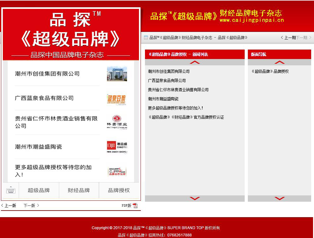Click 招商热线 07682617888 in footer
Image resolution: width=314 pixels, height=238 pixels.
click(155, 235)
